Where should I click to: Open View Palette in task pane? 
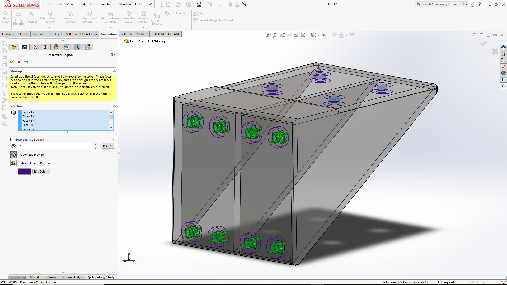click(504, 67)
